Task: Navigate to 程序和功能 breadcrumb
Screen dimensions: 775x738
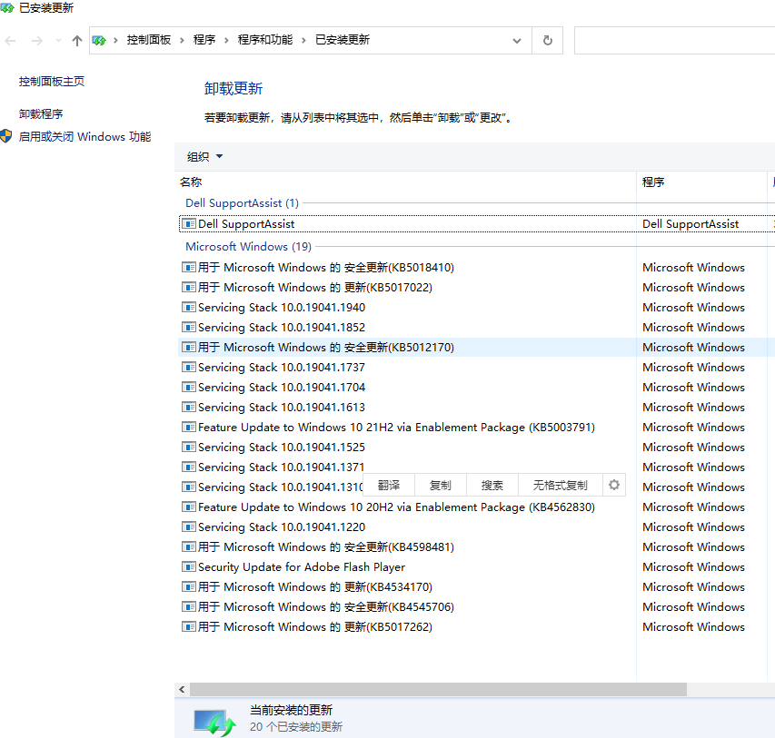Action: 265,40
